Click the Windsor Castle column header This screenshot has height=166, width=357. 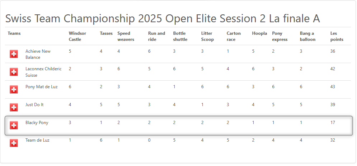coord(77,36)
